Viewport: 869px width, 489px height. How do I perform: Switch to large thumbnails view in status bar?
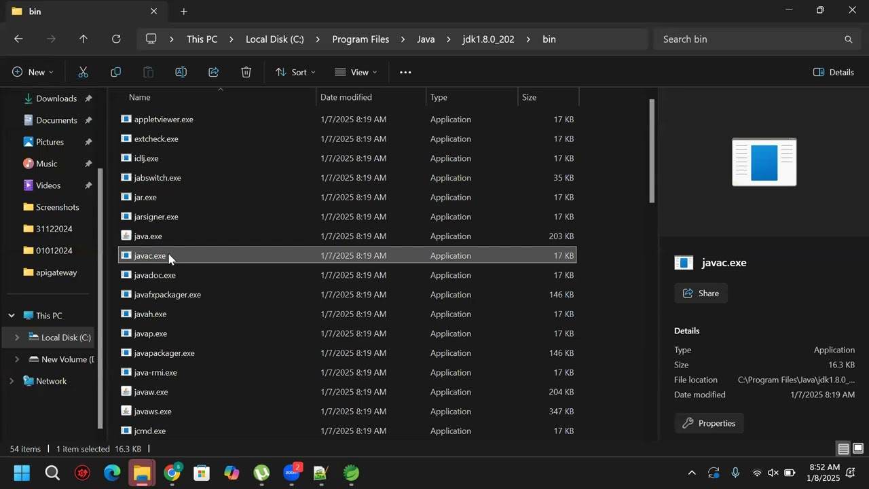858,449
